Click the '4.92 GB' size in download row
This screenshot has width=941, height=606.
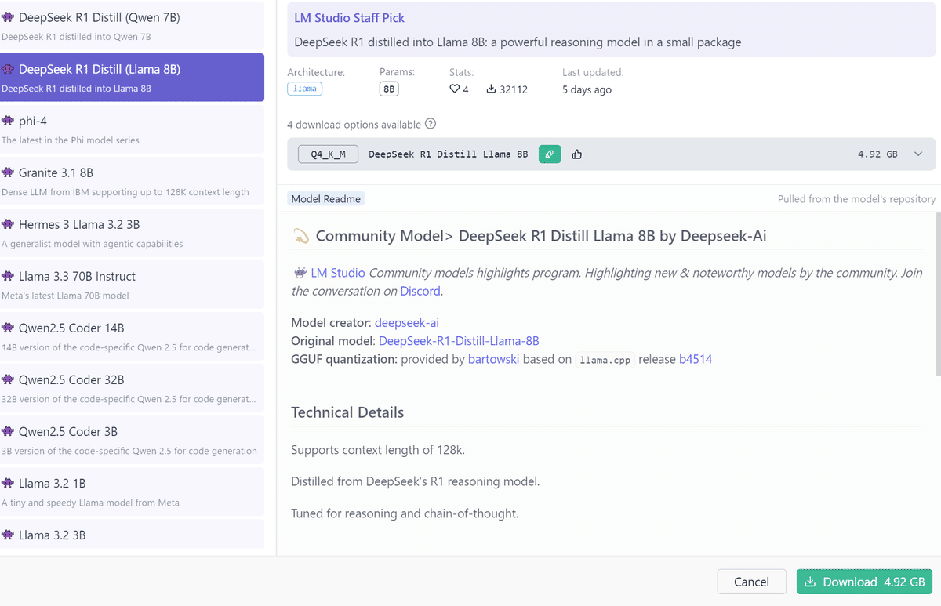click(877, 154)
